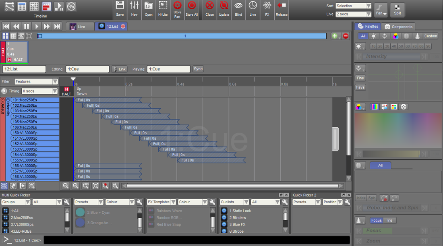443x246 pixels.
Task: Select cue 1 thumbnail with HALT
Action: (14, 52)
